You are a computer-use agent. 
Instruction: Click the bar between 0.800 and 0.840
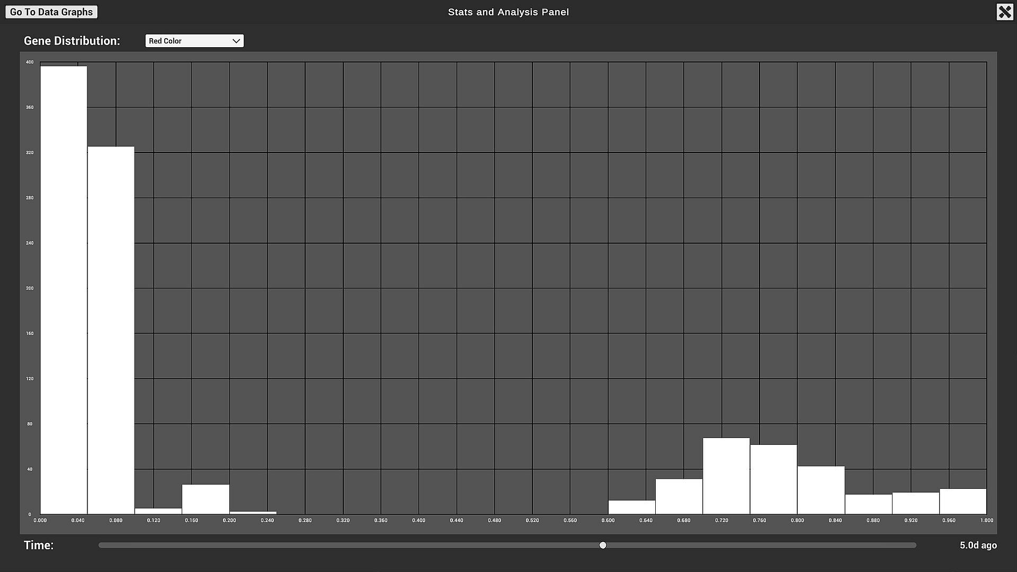[820, 490]
